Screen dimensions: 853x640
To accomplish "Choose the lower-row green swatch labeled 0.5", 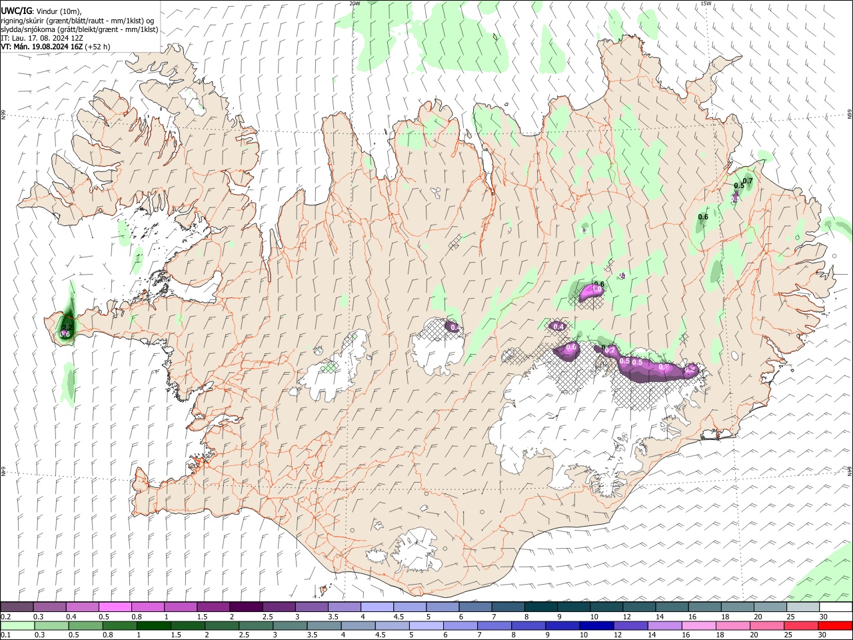I will (86, 626).
